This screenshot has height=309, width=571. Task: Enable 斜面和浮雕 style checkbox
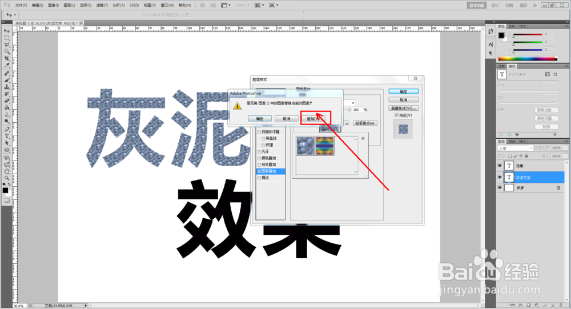(259, 132)
